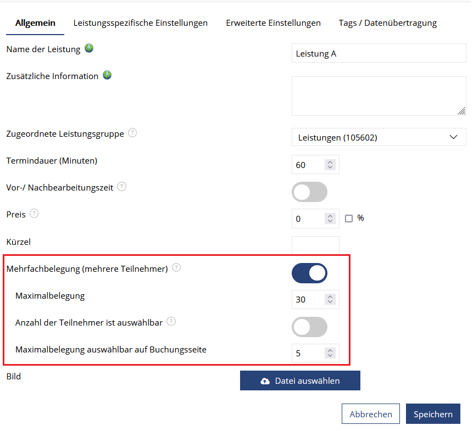The height and width of the screenshot is (431, 473).
Task: Click the Name der Leistung field
Action: pos(379,53)
